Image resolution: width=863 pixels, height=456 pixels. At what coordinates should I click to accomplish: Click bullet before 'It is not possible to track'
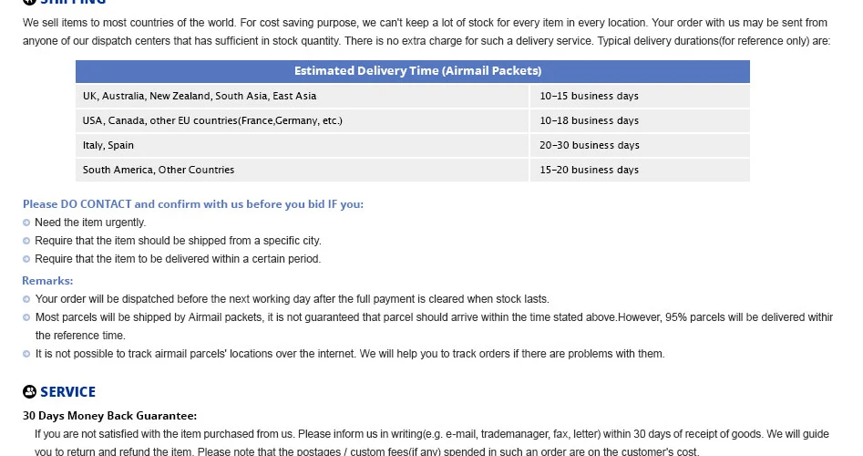26,354
